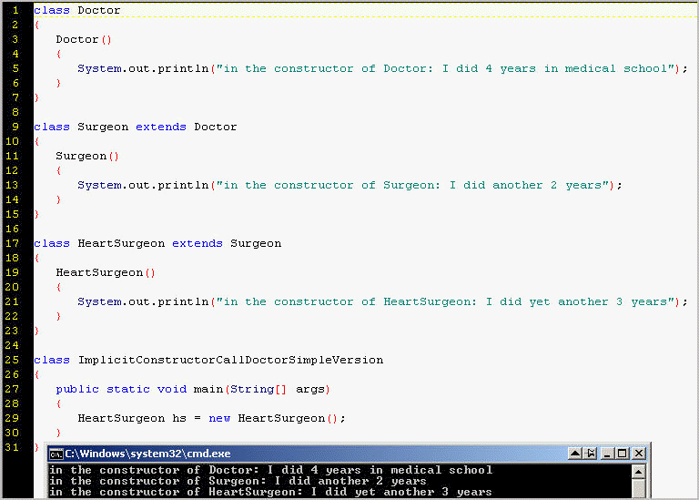Click the cmd.exe vertical scrollbar thumb
Image resolution: width=699 pixels, height=500 pixels.
639,488
